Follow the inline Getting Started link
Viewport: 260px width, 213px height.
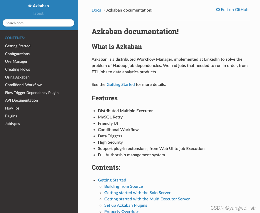(x=121, y=85)
